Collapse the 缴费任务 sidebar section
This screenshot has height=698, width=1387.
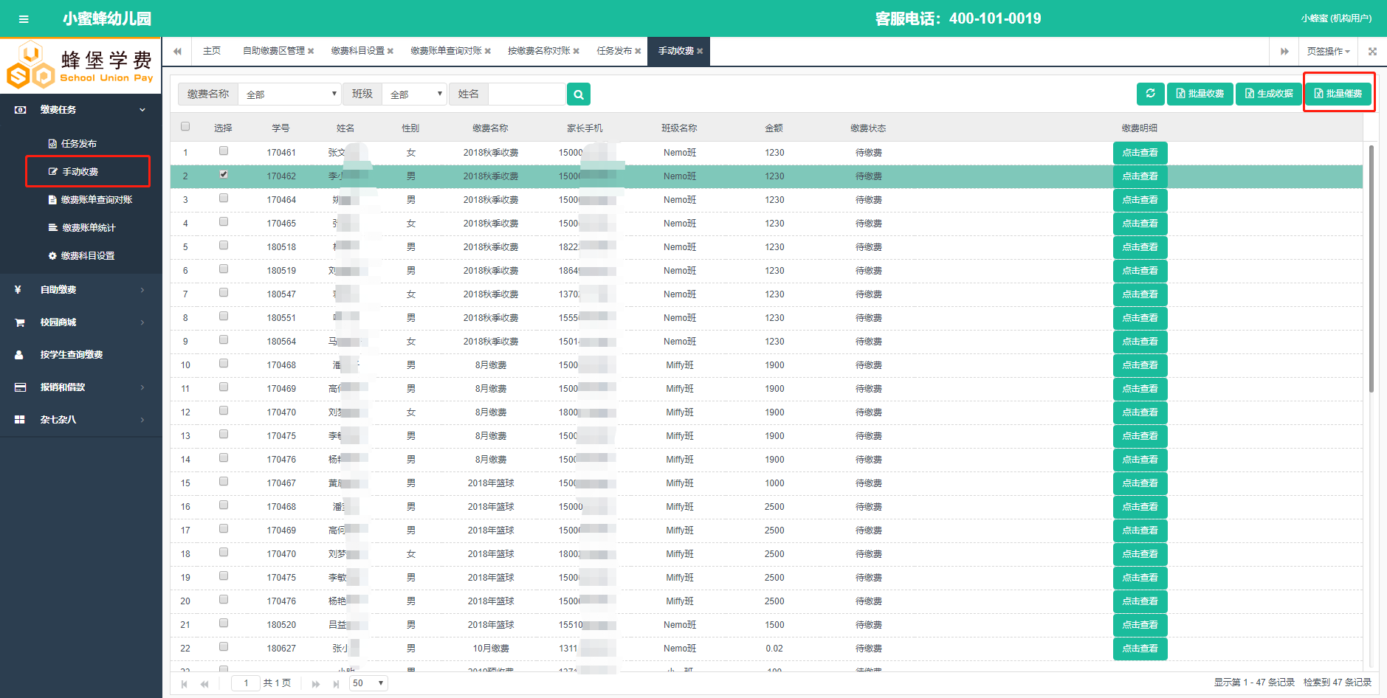click(x=81, y=110)
